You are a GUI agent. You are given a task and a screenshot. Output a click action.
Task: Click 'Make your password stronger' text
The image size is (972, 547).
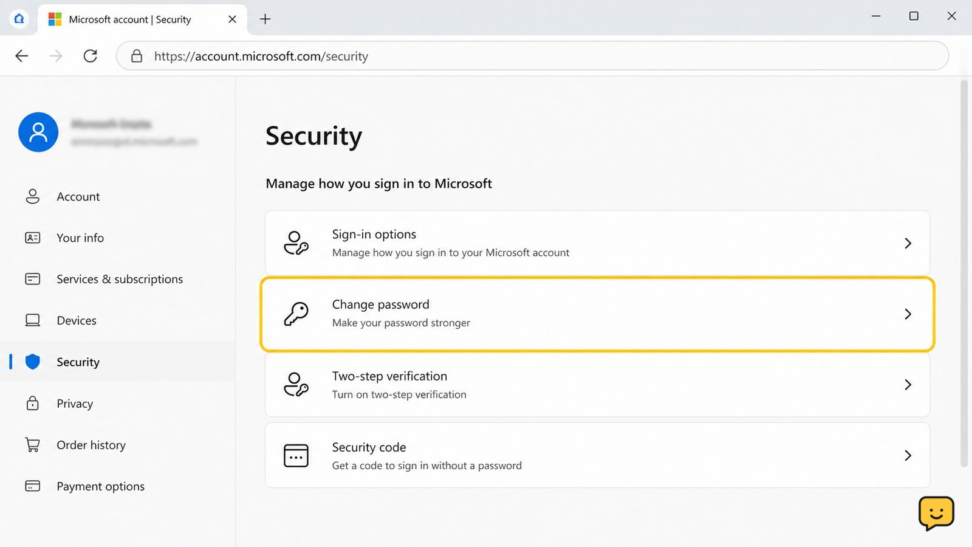pos(401,323)
